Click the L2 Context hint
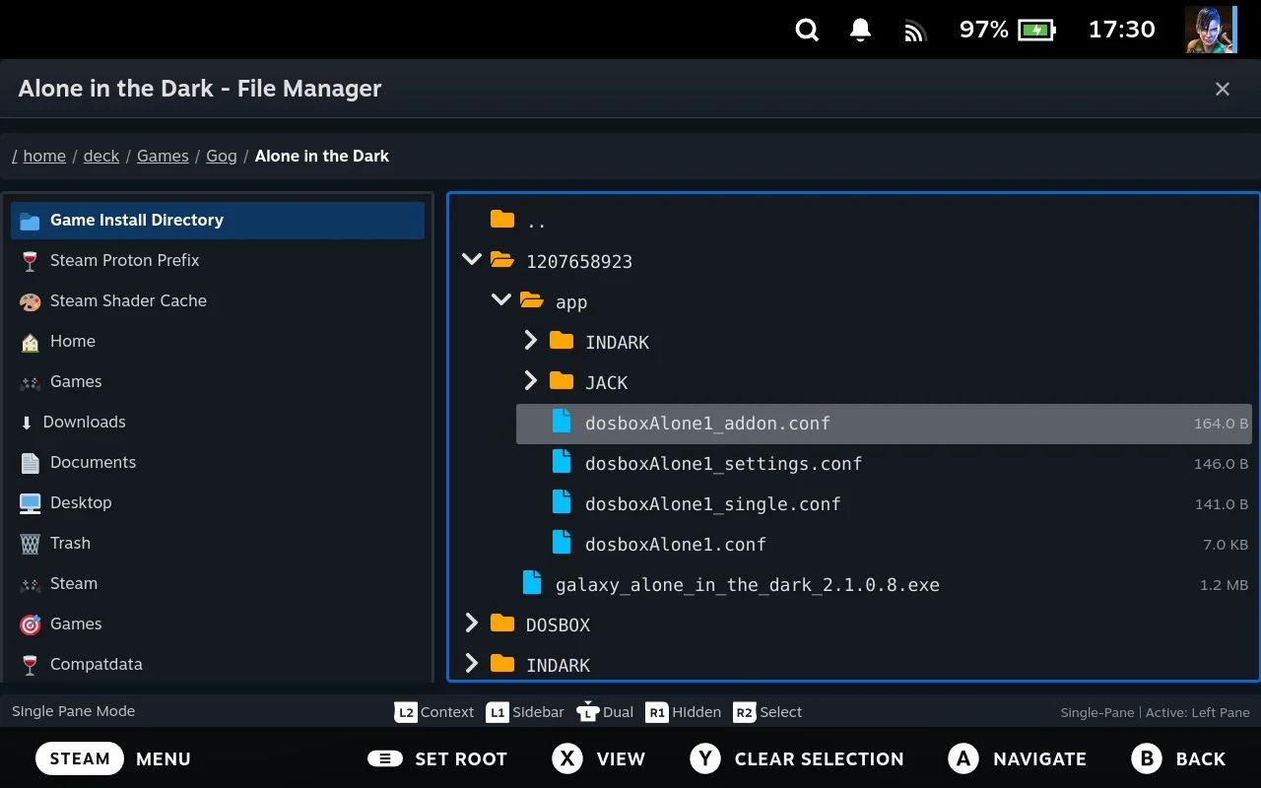Viewport: 1261px width, 788px height. 434,712
